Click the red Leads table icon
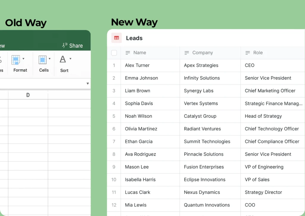The width and height of the screenshot is (305, 216). [116, 38]
